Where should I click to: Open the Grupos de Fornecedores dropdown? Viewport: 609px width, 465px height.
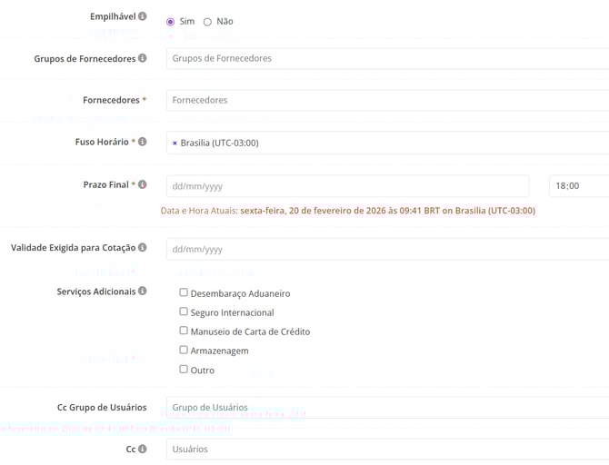pyautogui.click(x=386, y=58)
